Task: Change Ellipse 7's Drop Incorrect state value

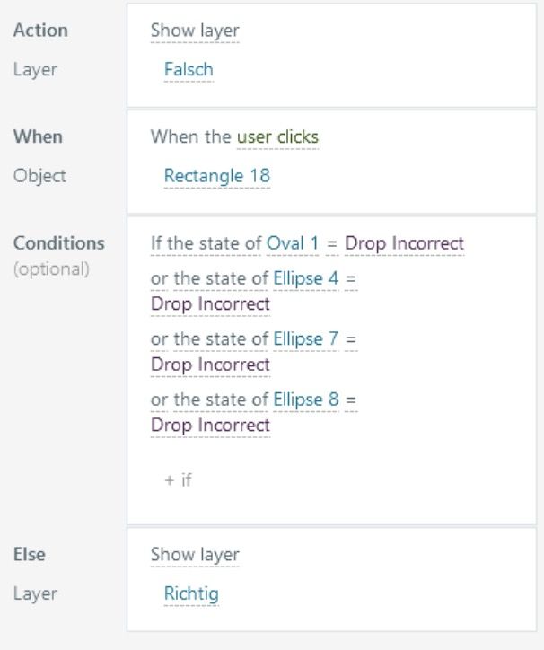Action: pyautogui.click(x=210, y=365)
